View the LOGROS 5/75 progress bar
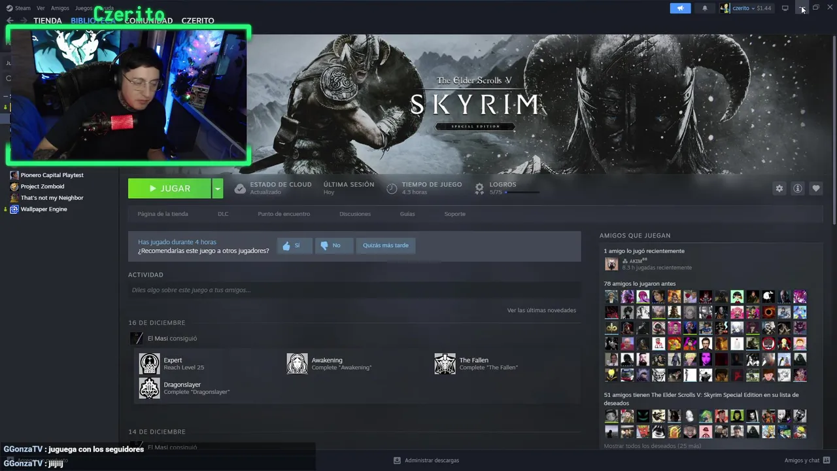Image resolution: width=837 pixels, height=471 pixels. click(x=522, y=192)
